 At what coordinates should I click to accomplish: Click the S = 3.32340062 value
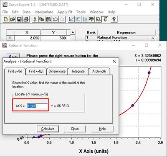tap(148, 56)
